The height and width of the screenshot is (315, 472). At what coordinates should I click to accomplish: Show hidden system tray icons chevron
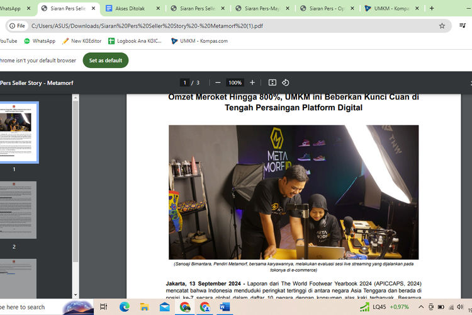(421, 307)
